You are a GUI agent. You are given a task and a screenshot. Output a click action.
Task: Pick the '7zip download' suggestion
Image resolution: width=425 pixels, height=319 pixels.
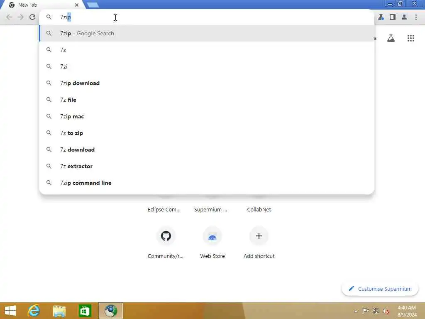(207, 83)
